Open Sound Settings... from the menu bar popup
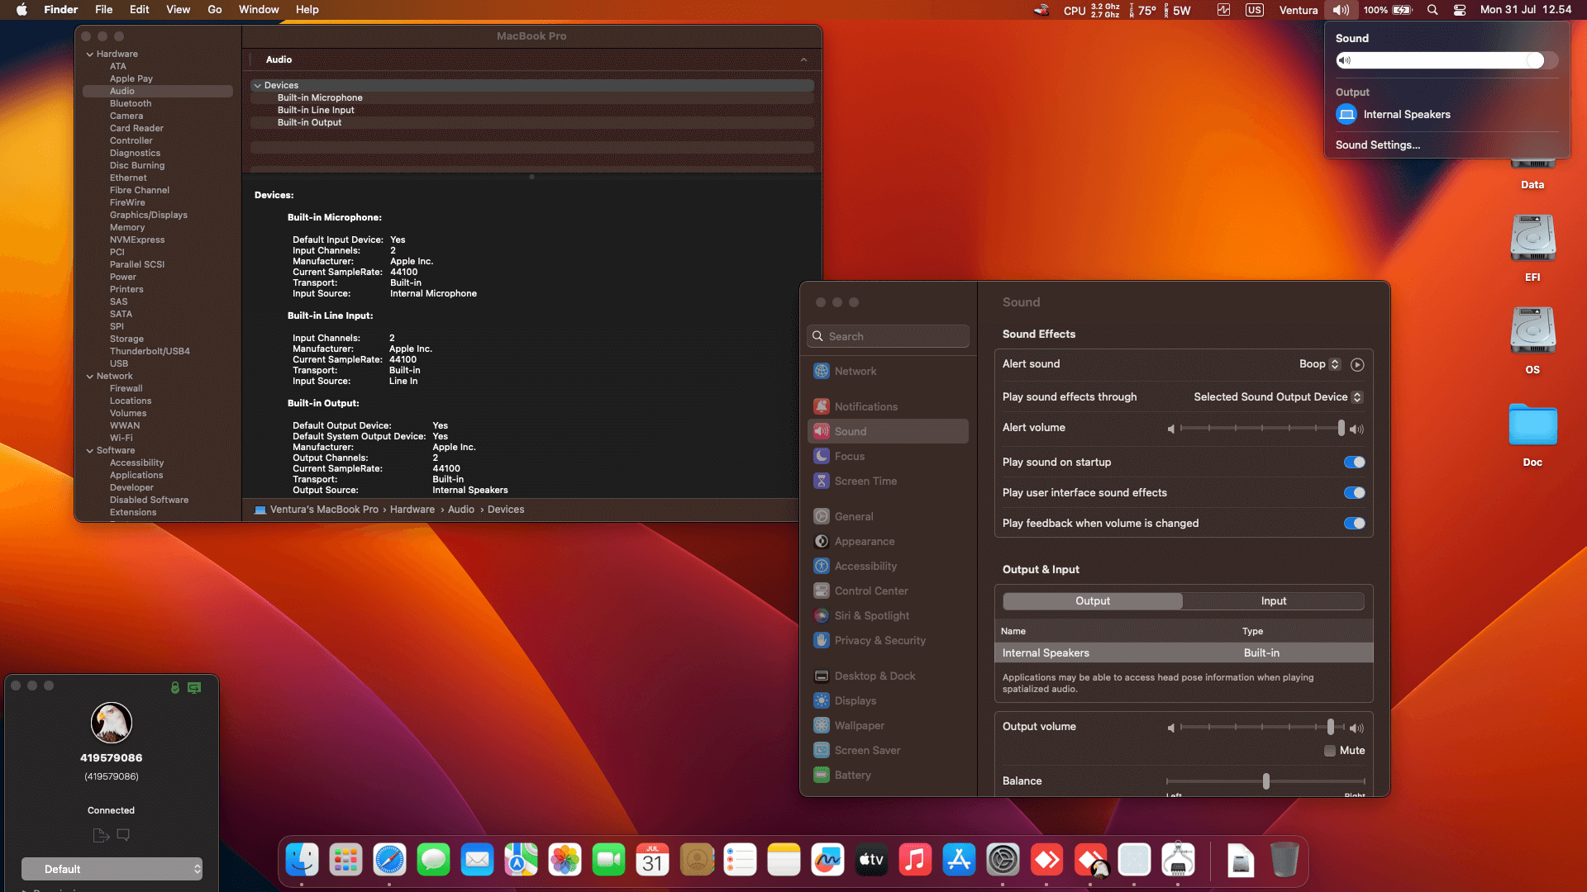 (x=1377, y=145)
